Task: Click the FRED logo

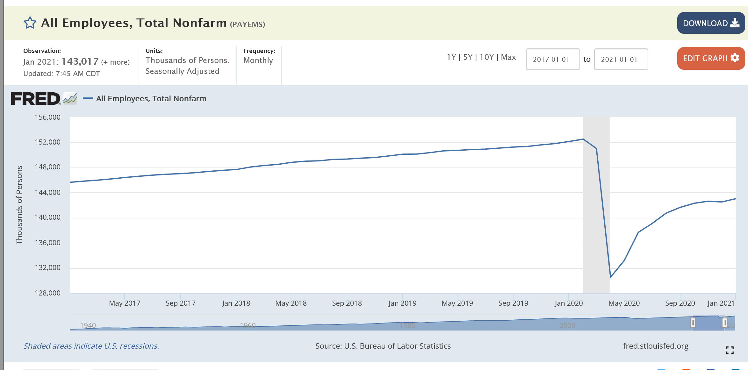Action: click(35, 99)
